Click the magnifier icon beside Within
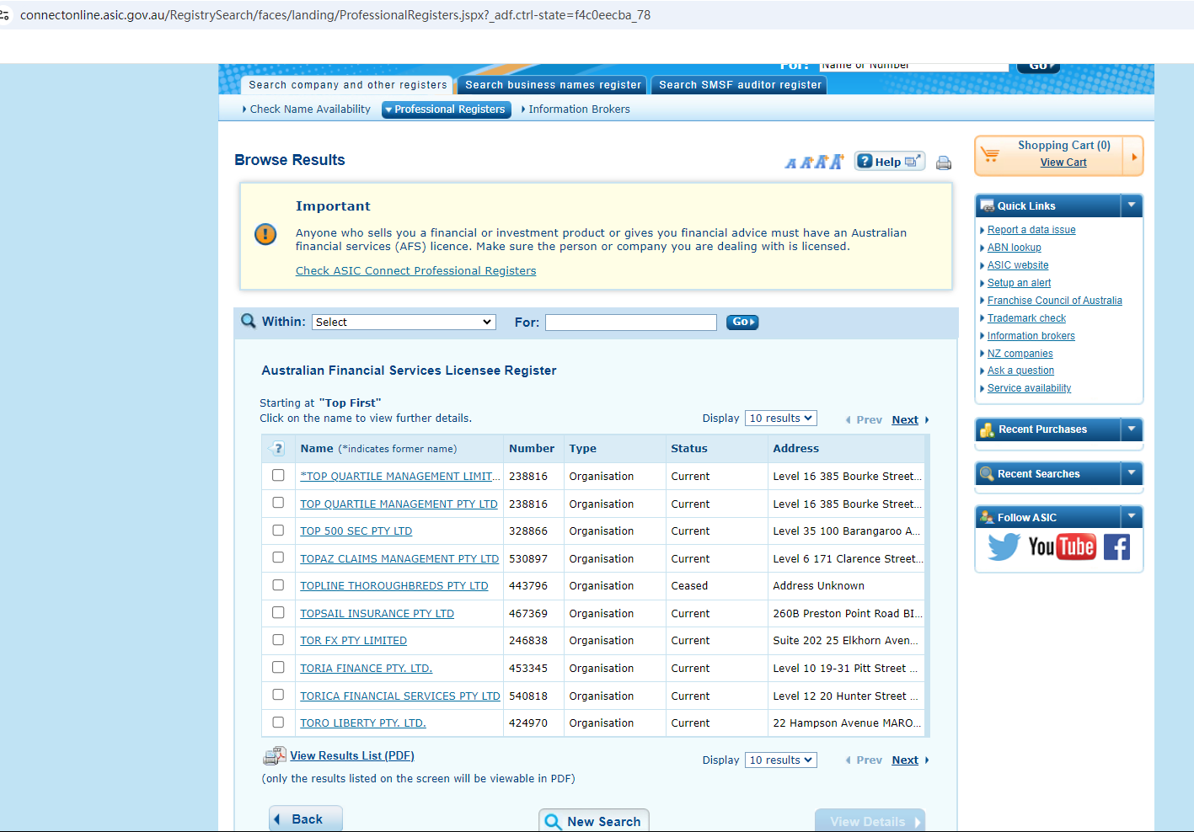Image resolution: width=1194 pixels, height=832 pixels. pyautogui.click(x=249, y=321)
